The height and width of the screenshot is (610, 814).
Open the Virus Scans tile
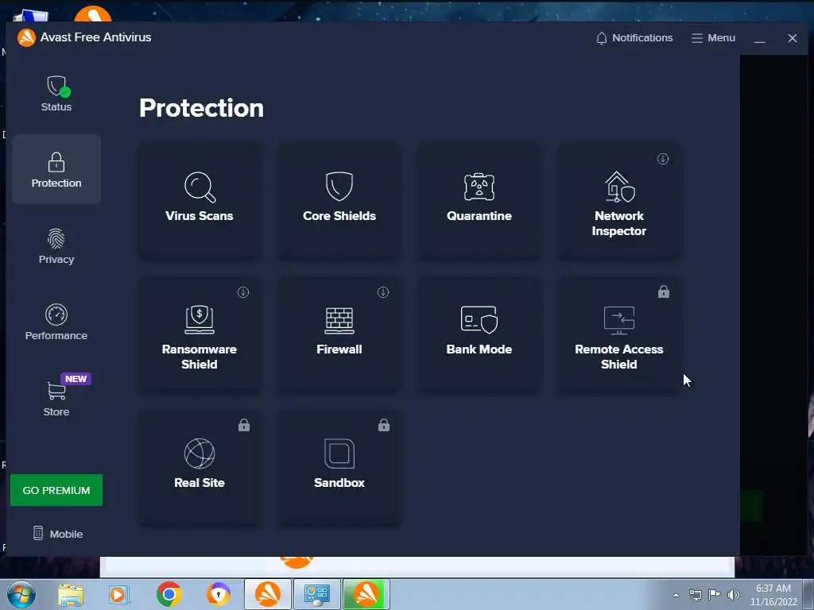[200, 202]
